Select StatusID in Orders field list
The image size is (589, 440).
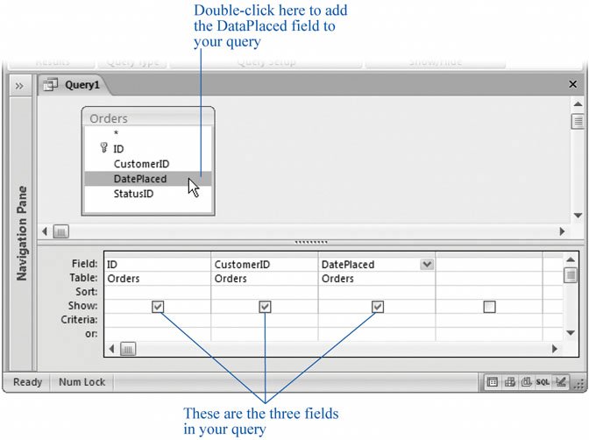tap(133, 194)
